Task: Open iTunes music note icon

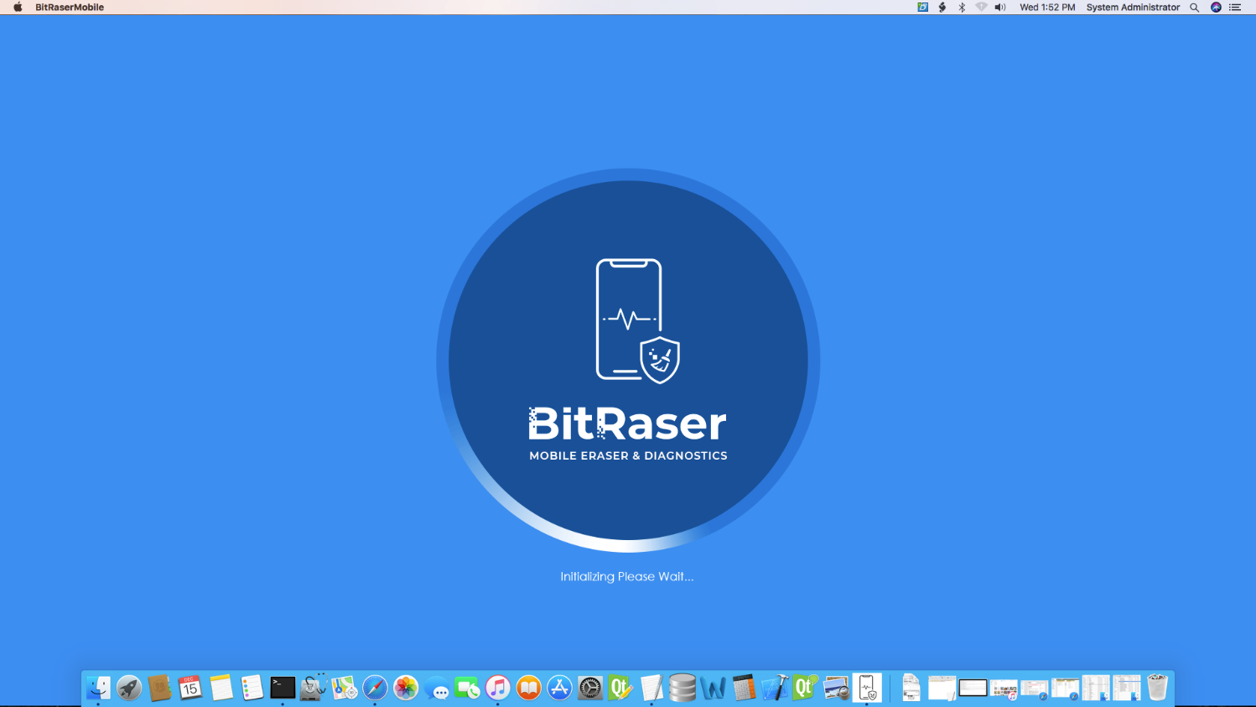Action: 498,688
